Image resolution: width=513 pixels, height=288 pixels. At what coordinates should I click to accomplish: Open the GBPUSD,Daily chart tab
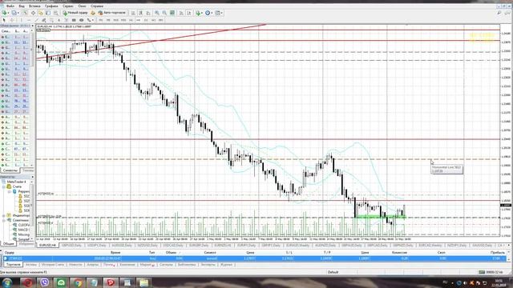71,245
